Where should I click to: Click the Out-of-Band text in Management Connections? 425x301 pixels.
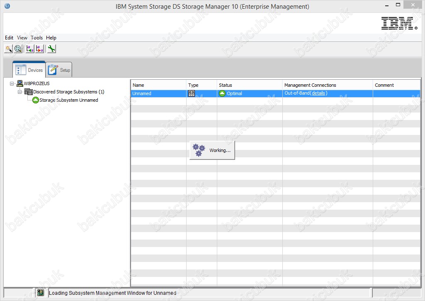297,93
